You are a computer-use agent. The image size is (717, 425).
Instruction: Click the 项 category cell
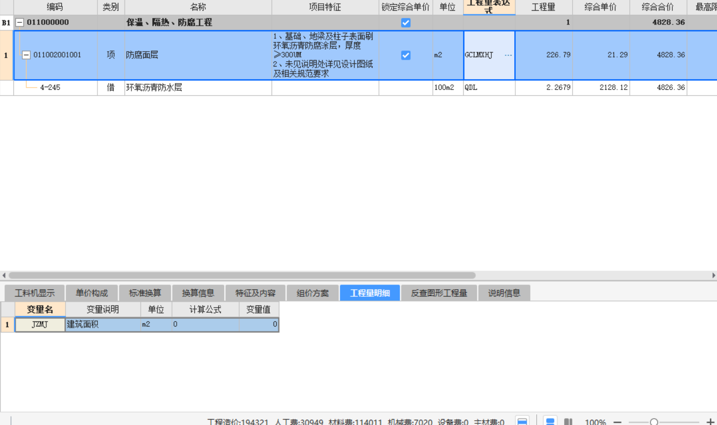(111, 55)
